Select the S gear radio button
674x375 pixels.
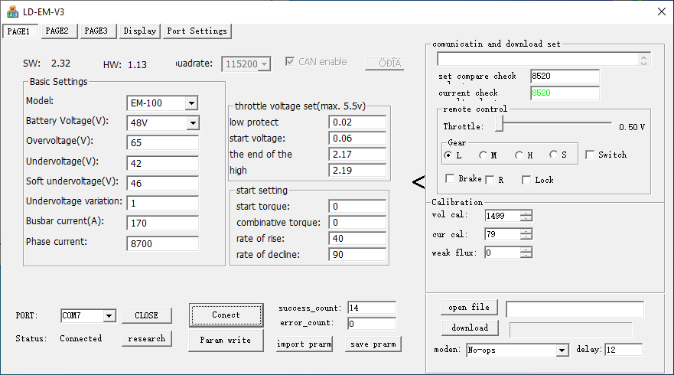554,155
